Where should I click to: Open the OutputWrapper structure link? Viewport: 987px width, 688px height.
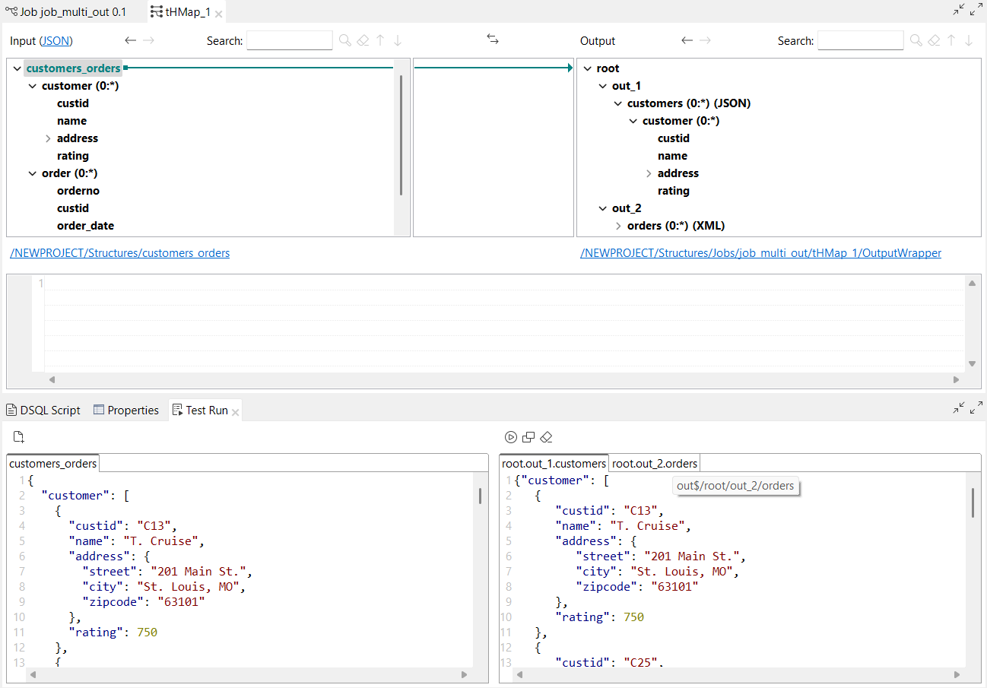760,252
